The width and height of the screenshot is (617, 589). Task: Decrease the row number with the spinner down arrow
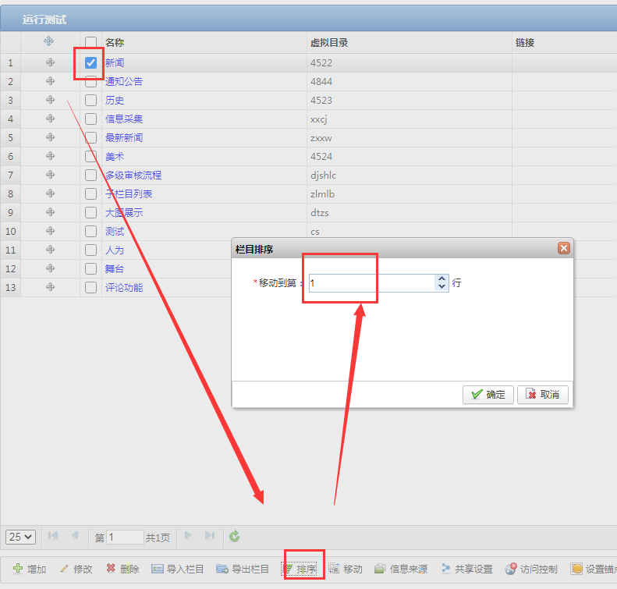pyautogui.click(x=442, y=287)
